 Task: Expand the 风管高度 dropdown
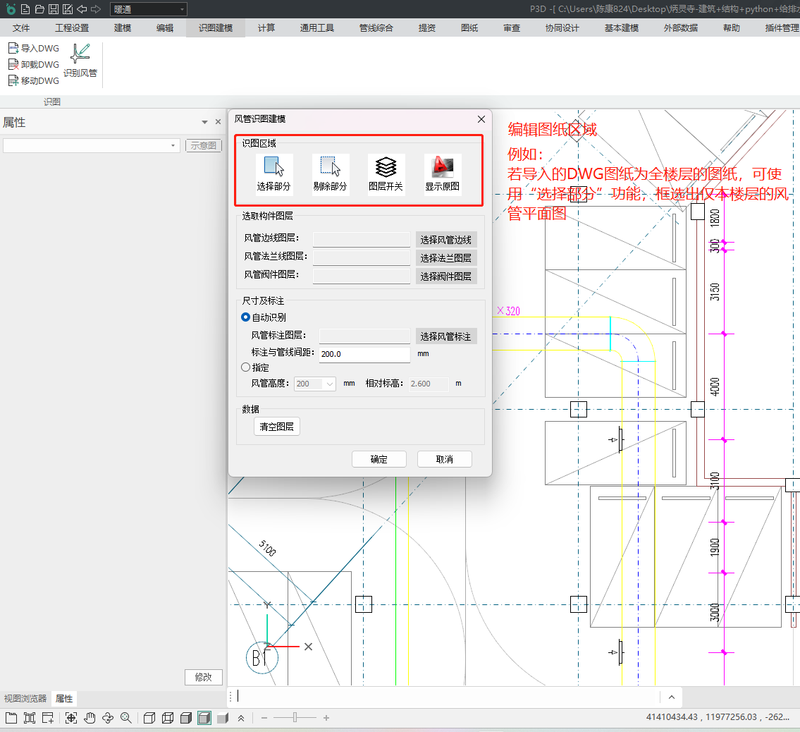tap(329, 384)
